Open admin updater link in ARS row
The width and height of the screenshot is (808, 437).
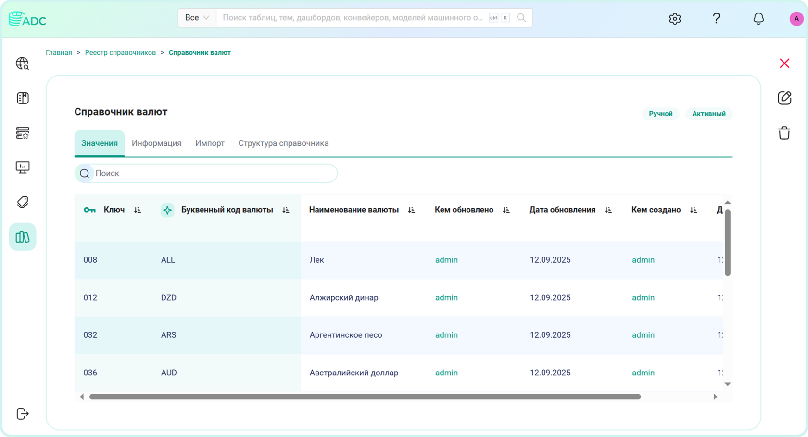click(446, 335)
